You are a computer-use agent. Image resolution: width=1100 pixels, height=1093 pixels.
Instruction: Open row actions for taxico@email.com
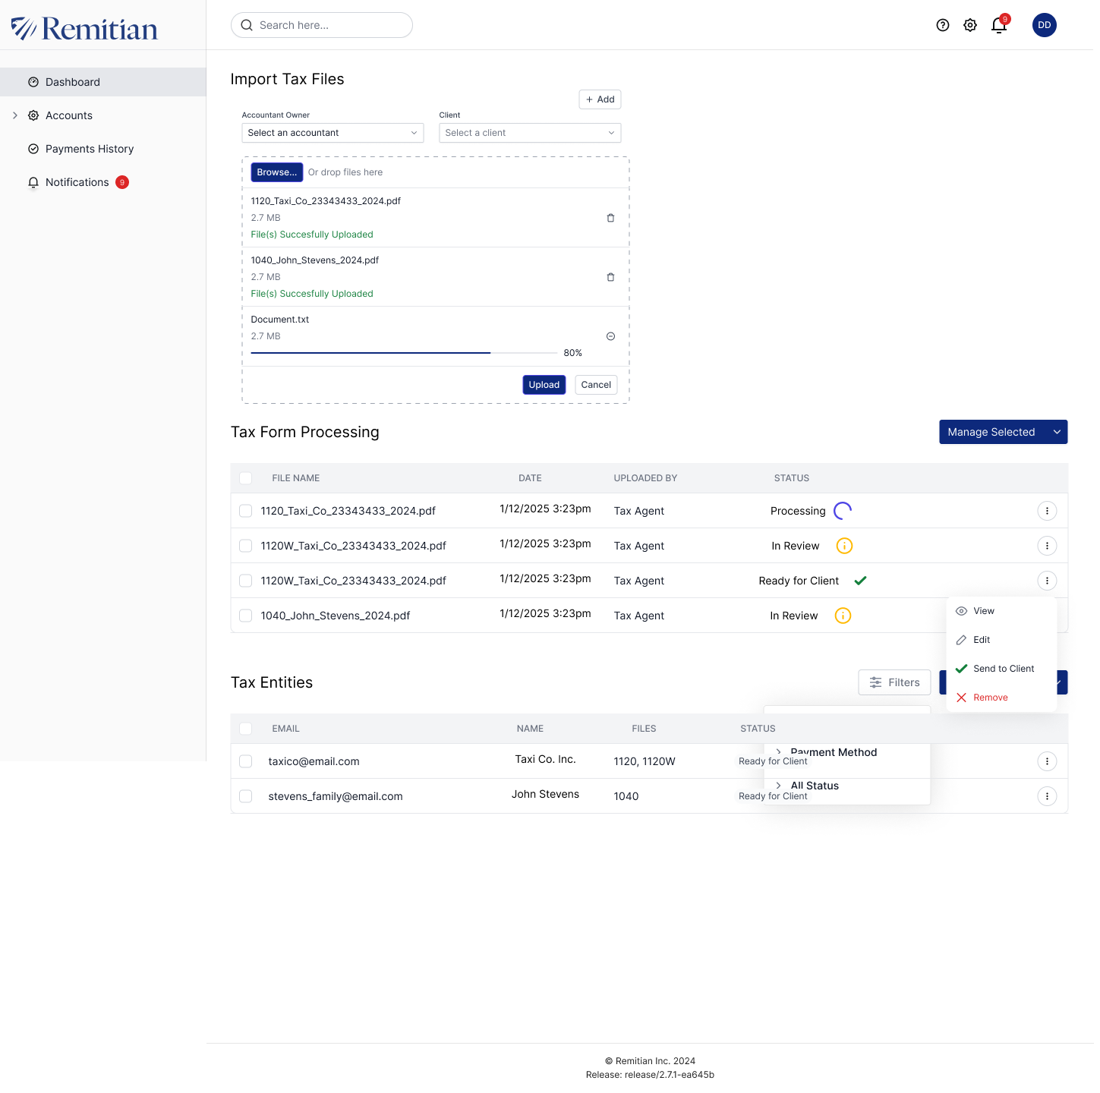click(1047, 761)
